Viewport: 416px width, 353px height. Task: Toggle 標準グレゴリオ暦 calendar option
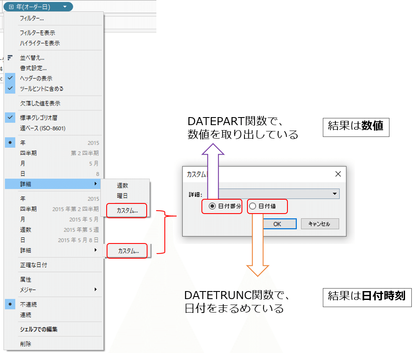pyautogui.click(x=54, y=118)
